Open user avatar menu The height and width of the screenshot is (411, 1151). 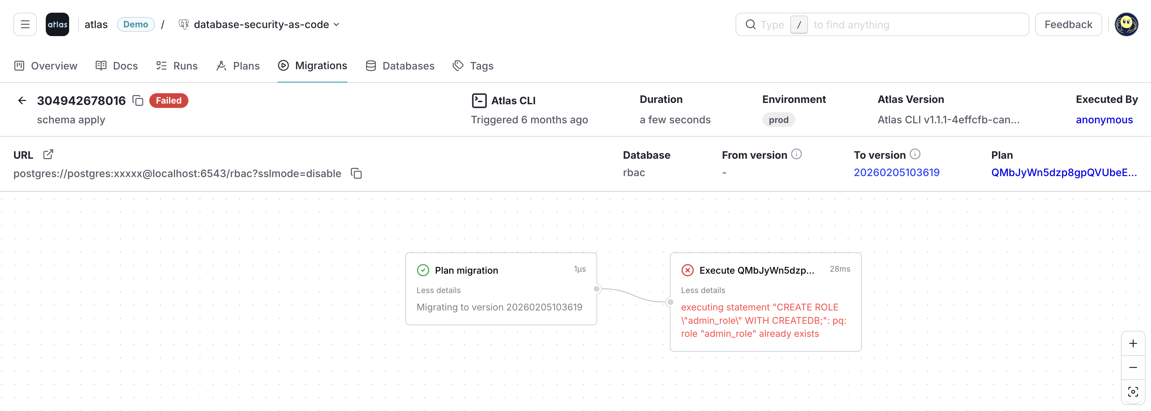(x=1126, y=25)
